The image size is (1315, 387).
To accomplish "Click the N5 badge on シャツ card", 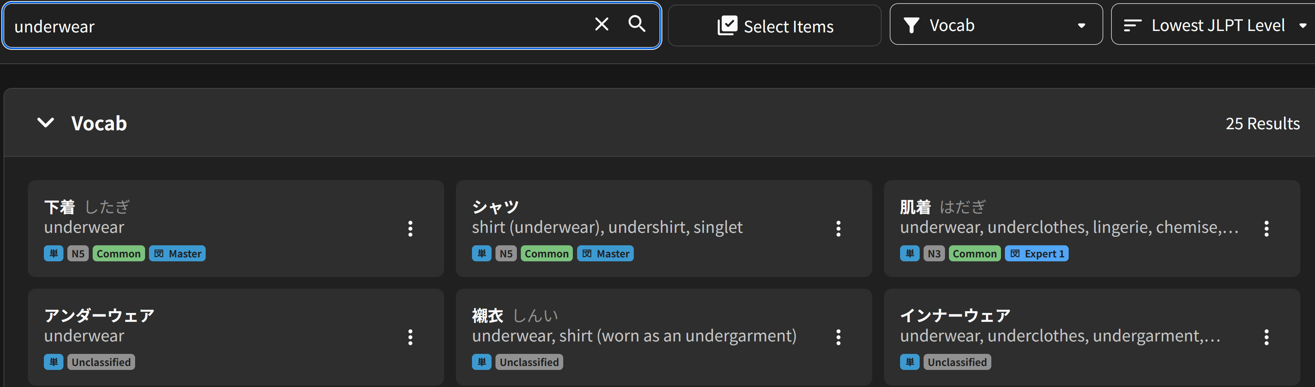I will coord(506,253).
